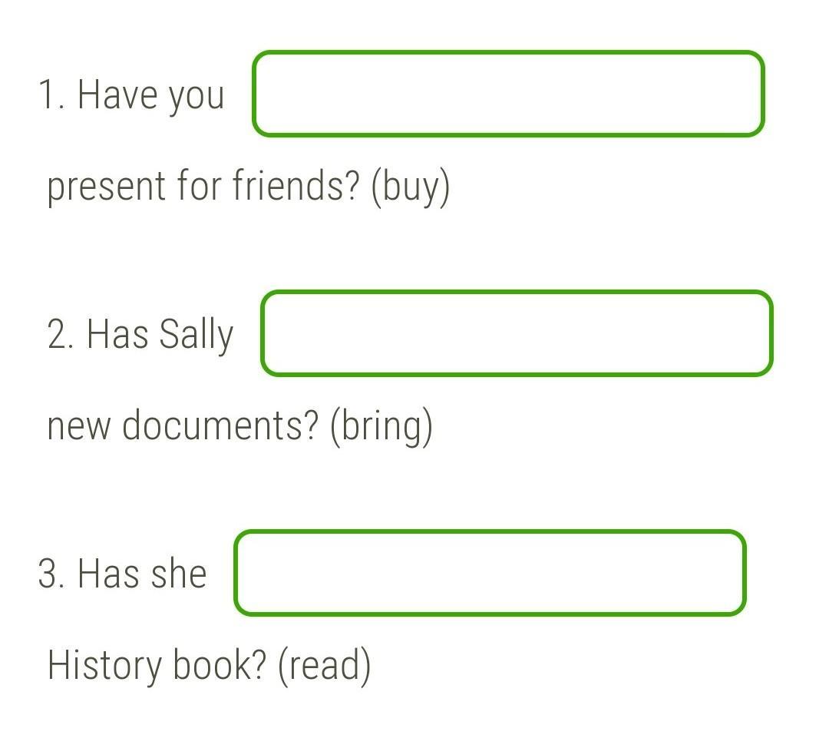The width and height of the screenshot is (829, 748).
Task: Click the "3. Has she" question label
Action: pos(123,574)
